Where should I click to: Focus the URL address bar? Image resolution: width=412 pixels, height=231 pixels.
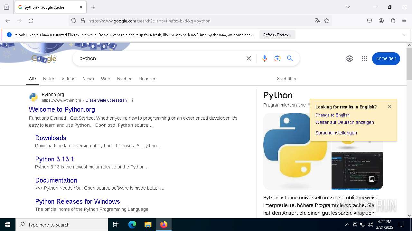tap(200, 21)
